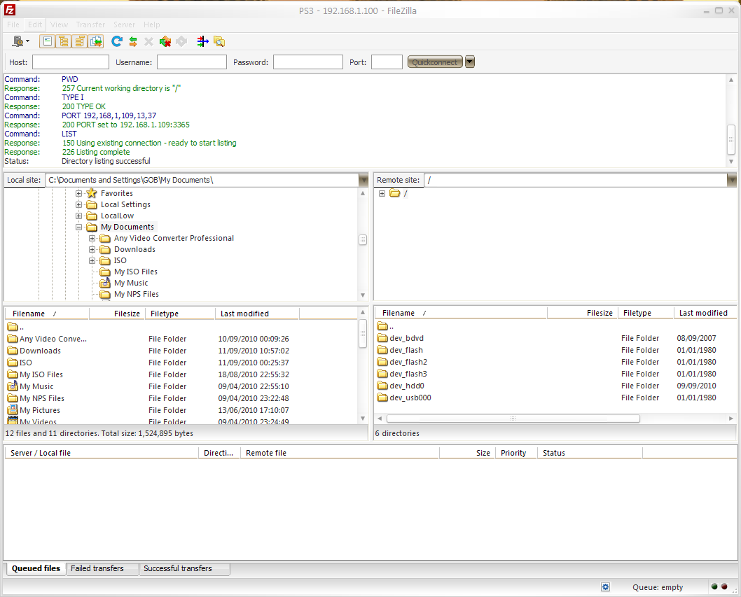Open the Site Manager icon
The image size is (741, 597).
pyautogui.click(x=18, y=41)
